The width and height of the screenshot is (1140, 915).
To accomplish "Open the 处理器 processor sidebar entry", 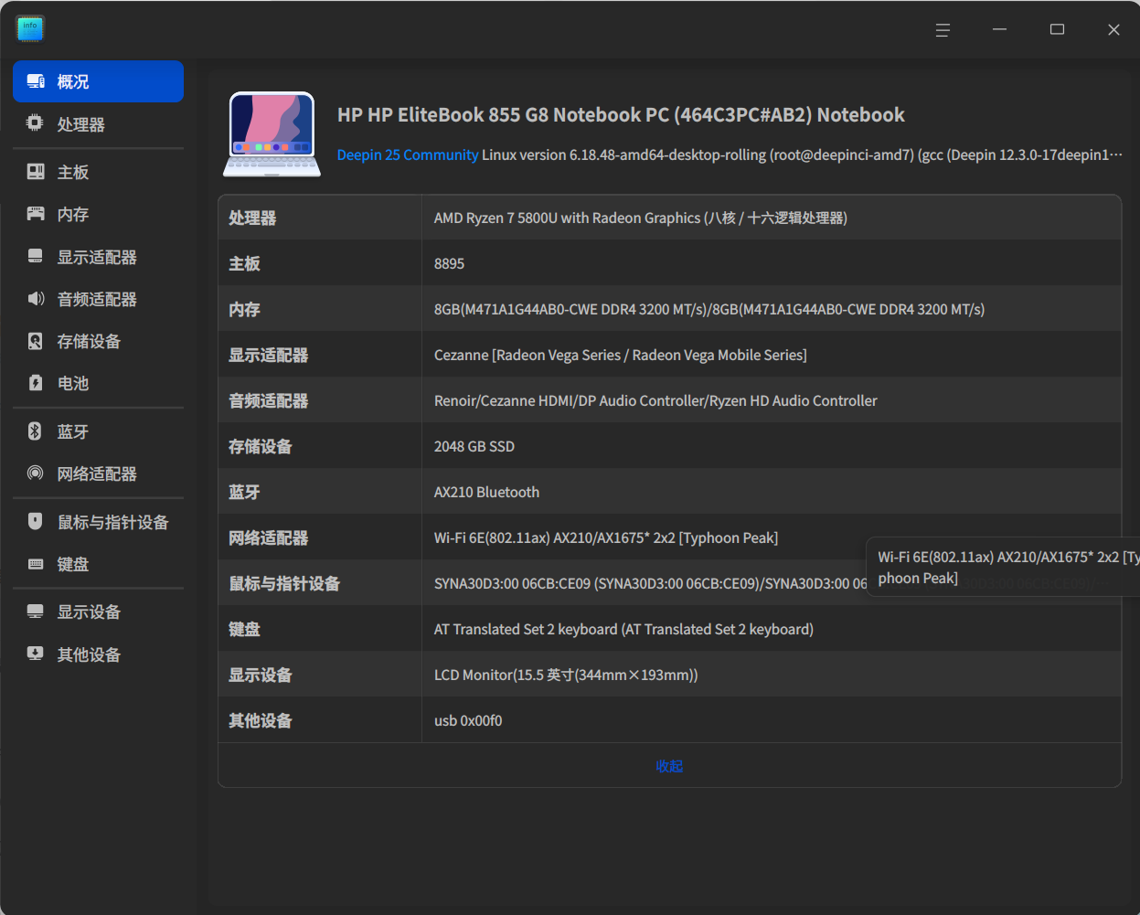I will pos(98,124).
